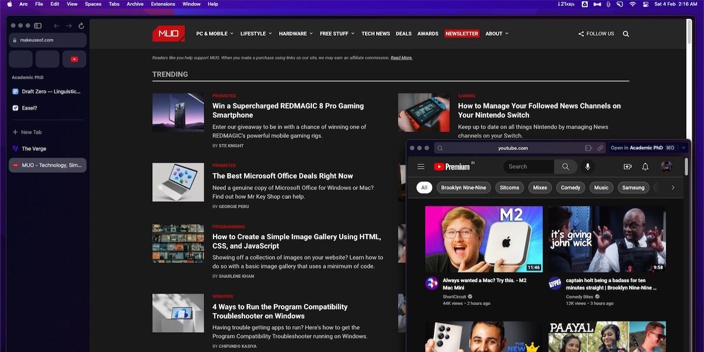Click the picture-in-picture icon in Little Arc address bar

click(588, 148)
